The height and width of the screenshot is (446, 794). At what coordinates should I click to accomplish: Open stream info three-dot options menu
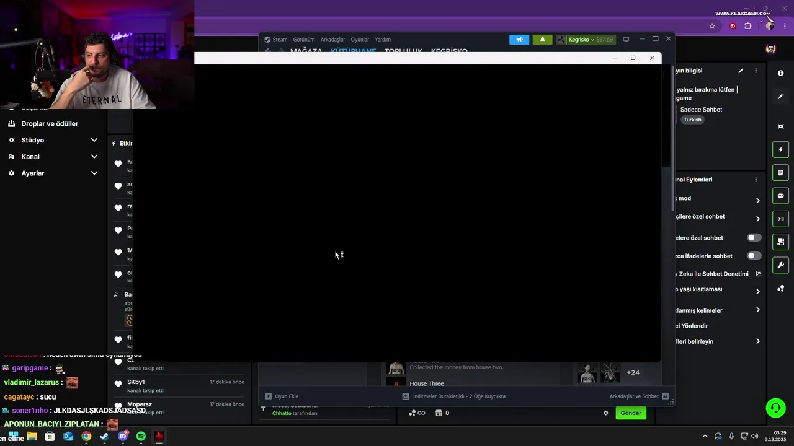click(756, 71)
